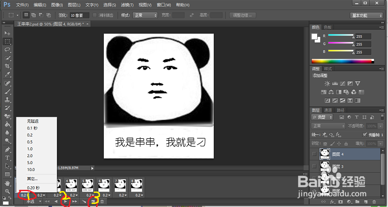The image size is (388, 207).
Task: Toggle visibility of layer 3
Action: (x=314, y=166)
